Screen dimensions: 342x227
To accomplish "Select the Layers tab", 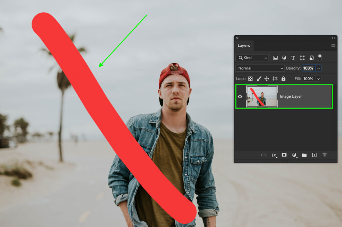I will point(244,45).
